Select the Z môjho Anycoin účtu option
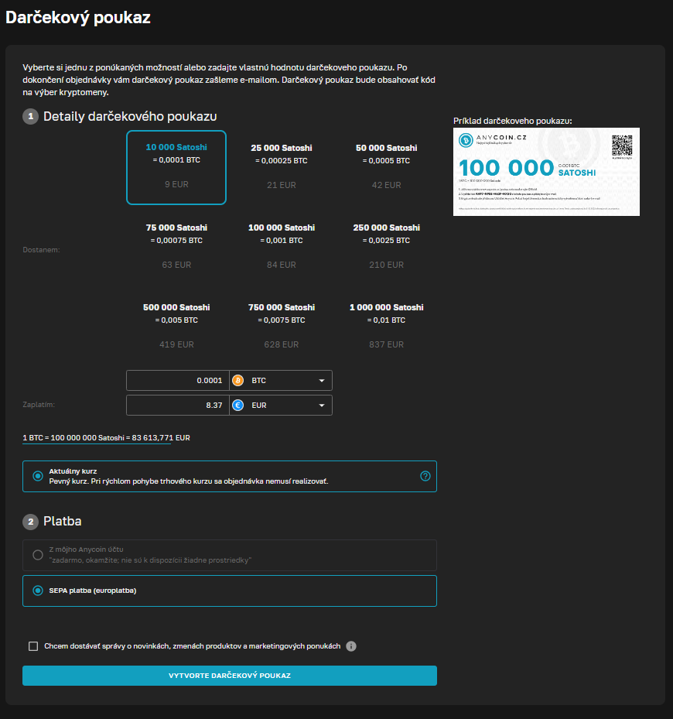673x719 pixels. [38, 555]
